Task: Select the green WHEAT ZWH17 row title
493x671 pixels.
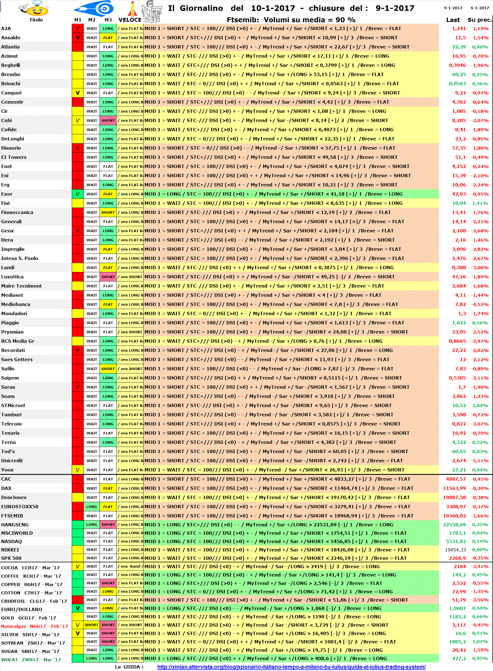Action: pyautogui.click(x=31, y=660)
